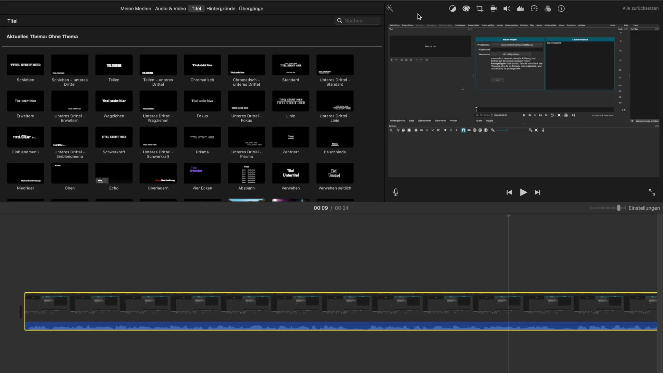The image size is (663, 373).
Task: Select the Verwehen title thumbnail
Action: 291,173
